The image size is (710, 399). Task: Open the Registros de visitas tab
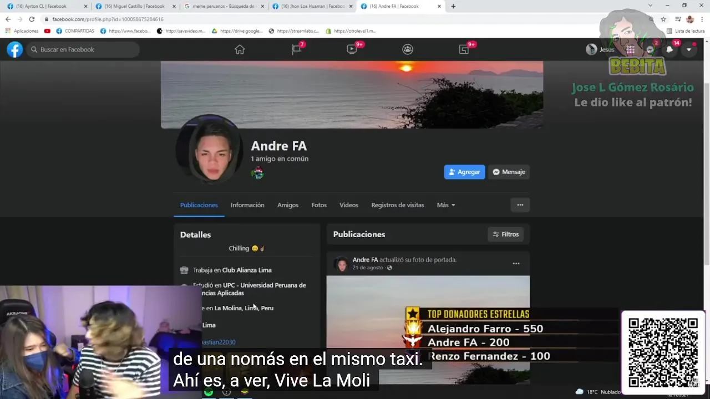(x=398, y=205)
